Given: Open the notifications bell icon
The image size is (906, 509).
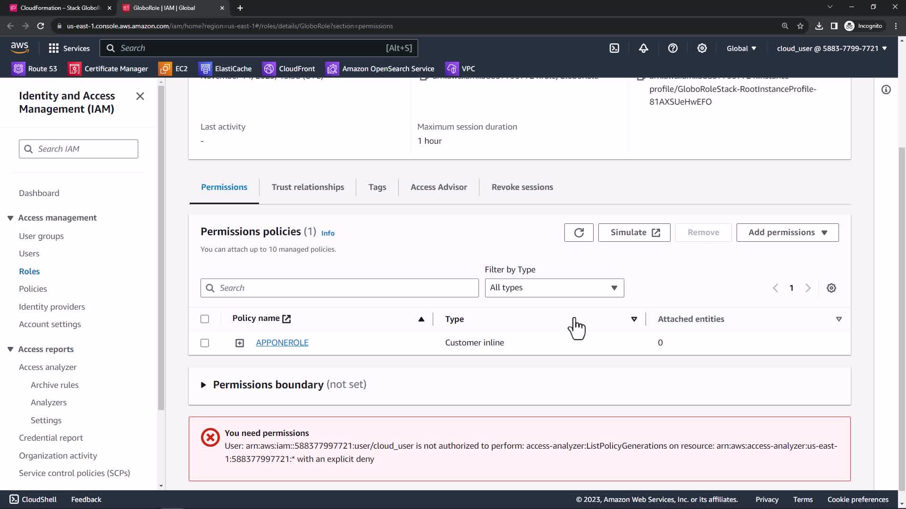Looking at the screenshot, I should (644, 48).
